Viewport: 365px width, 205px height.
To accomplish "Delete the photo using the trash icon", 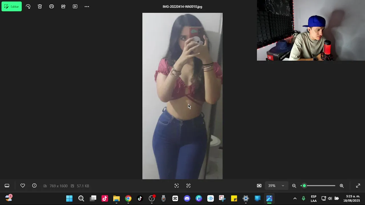I will click(40, 7).
